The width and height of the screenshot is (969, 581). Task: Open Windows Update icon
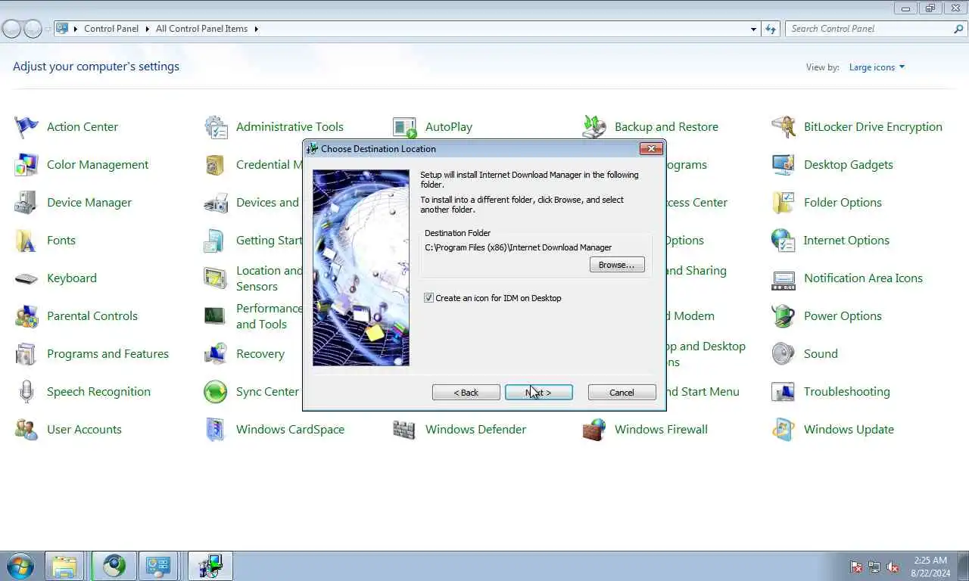coord(784,430)
